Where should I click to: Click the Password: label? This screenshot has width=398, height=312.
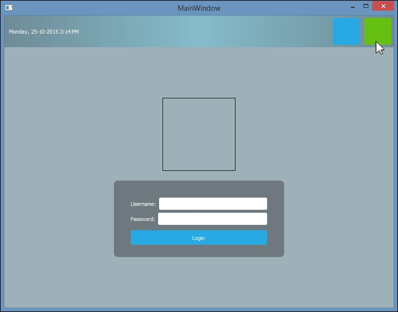[143, 219]
